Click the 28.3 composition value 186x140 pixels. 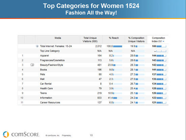(x=133, y=65)
